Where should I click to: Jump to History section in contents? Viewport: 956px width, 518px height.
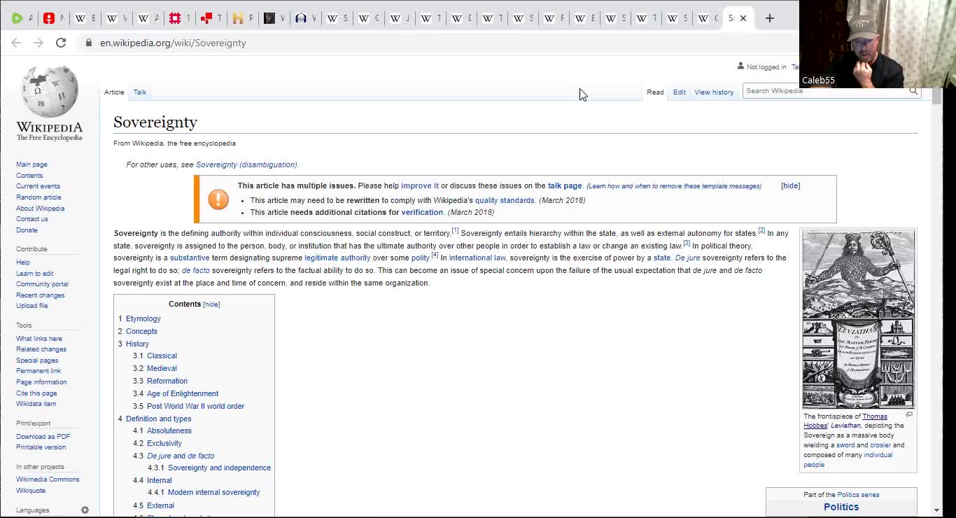137,344
